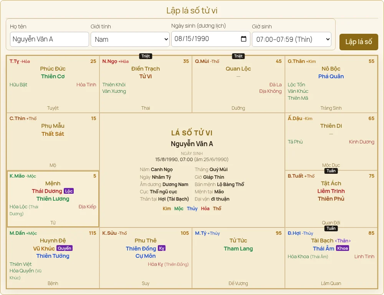Select the Lộ Bàng Thổ bản mệnh value
The image size is (384, 295).
230,185
